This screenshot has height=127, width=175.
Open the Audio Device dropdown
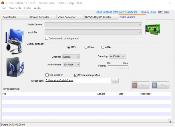pyautogui.click(x=93, y=25)
